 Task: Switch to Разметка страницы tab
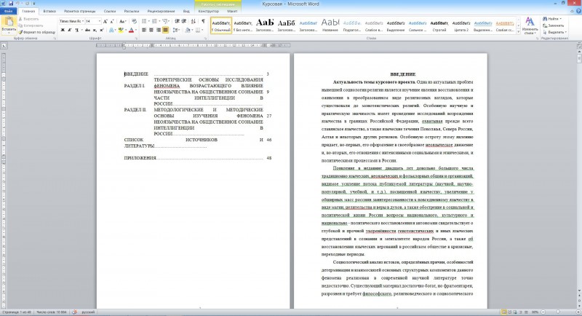coord(79,11)
